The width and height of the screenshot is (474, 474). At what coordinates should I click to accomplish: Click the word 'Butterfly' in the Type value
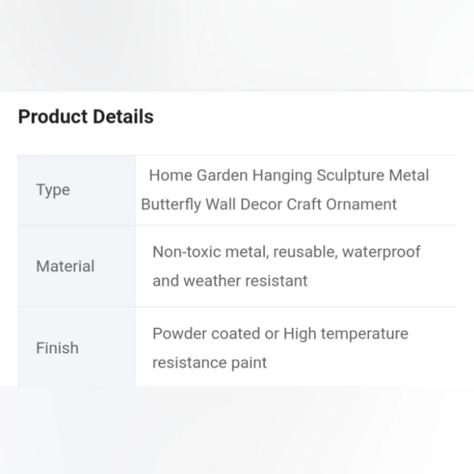[171, 205]
